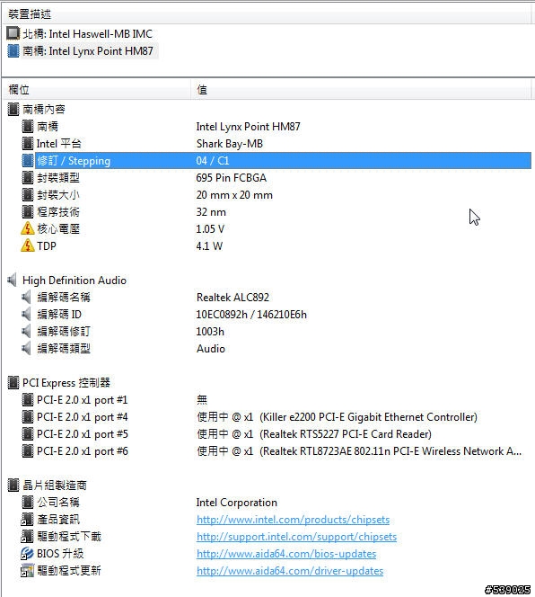Click the 值 column header
535x597 pixels.
click(361, 90)
